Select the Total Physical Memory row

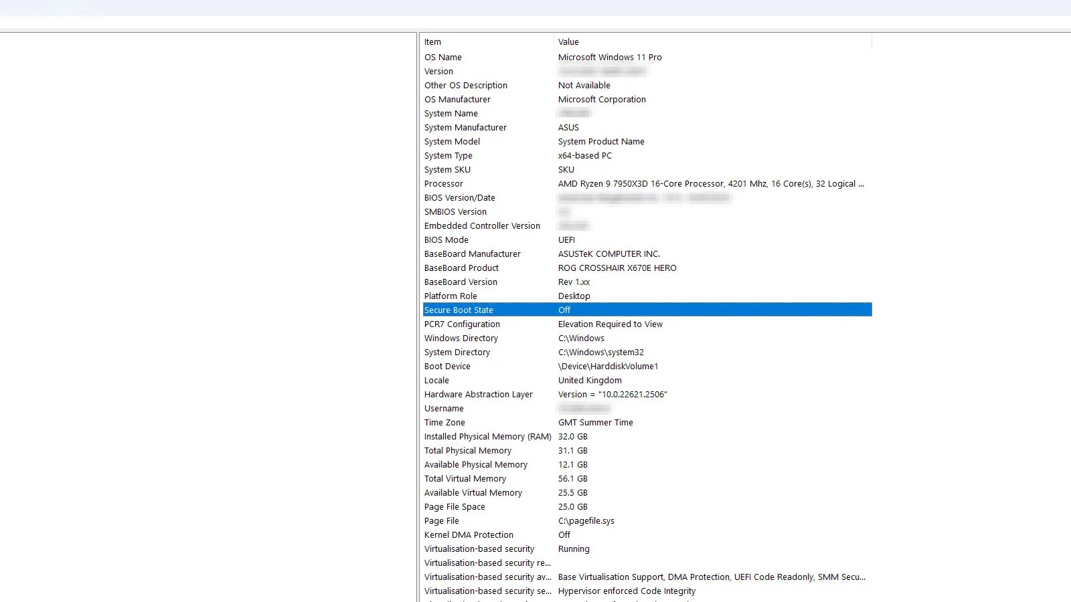(x=647, y=450)
